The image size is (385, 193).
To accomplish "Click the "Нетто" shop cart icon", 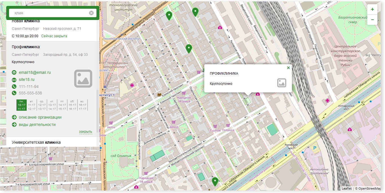I will tap(111, 123).
